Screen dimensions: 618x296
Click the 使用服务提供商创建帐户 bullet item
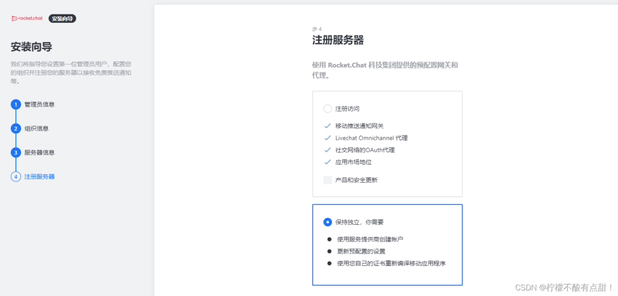click(370, 239)
